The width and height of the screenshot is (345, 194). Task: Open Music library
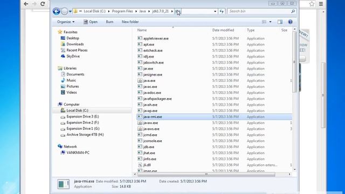(71, 80)
